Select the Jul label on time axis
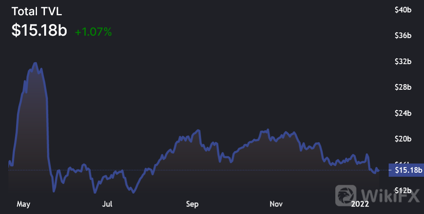 (107, 204)
